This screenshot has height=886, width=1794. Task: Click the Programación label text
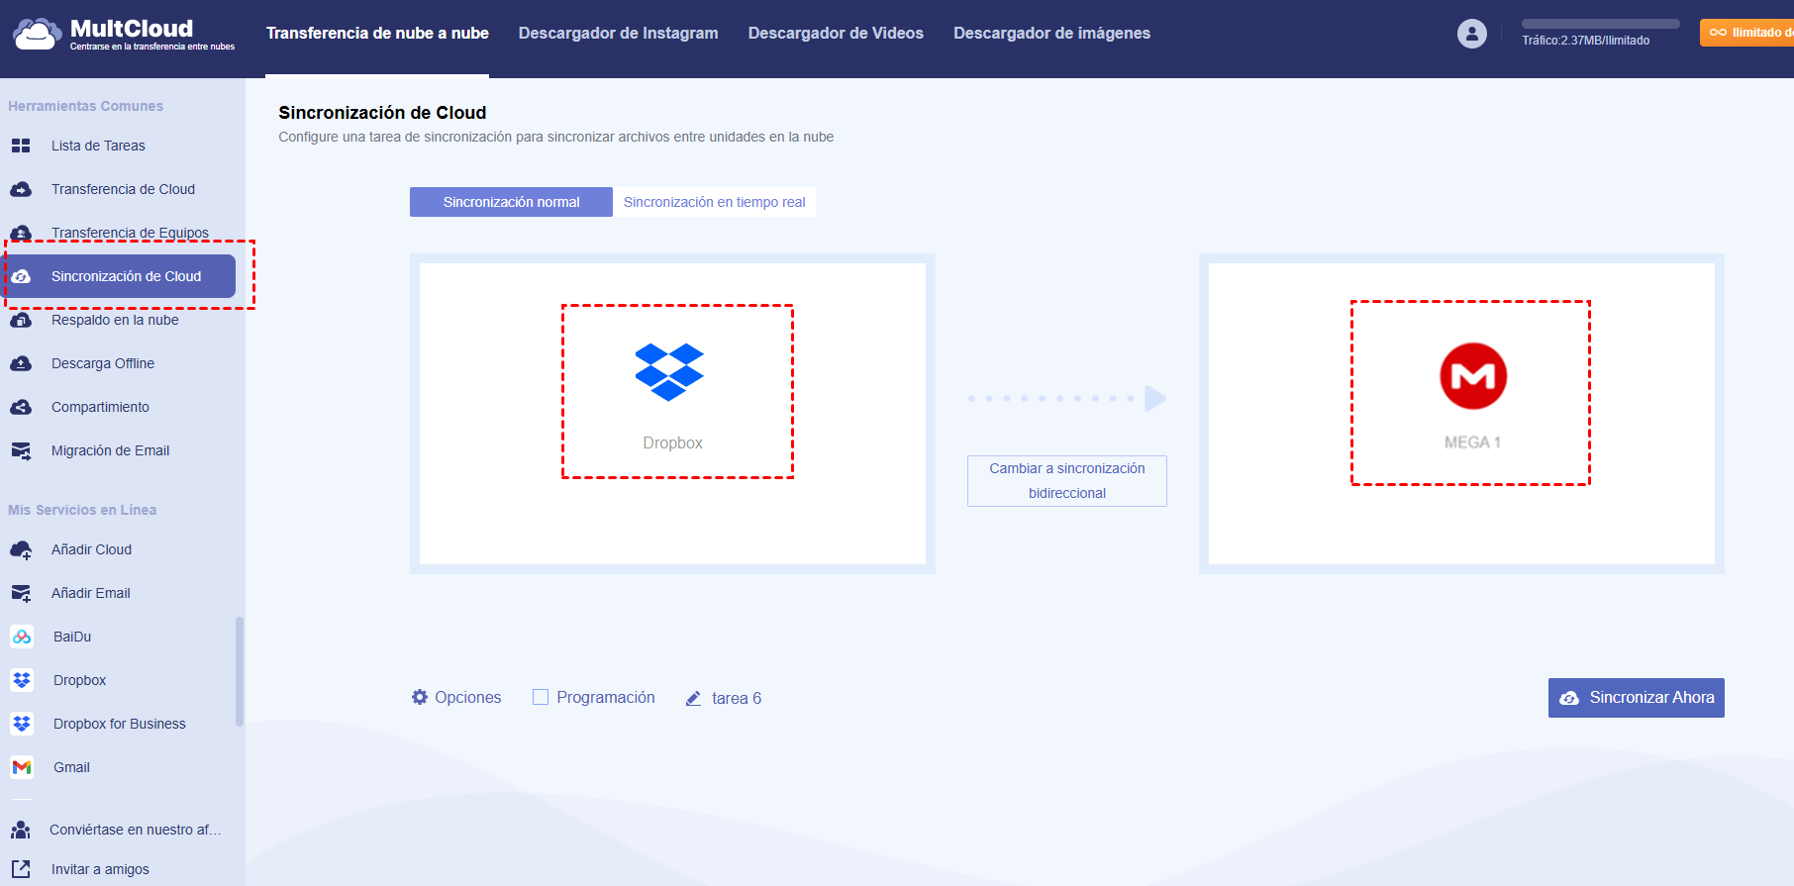(606, 697)
